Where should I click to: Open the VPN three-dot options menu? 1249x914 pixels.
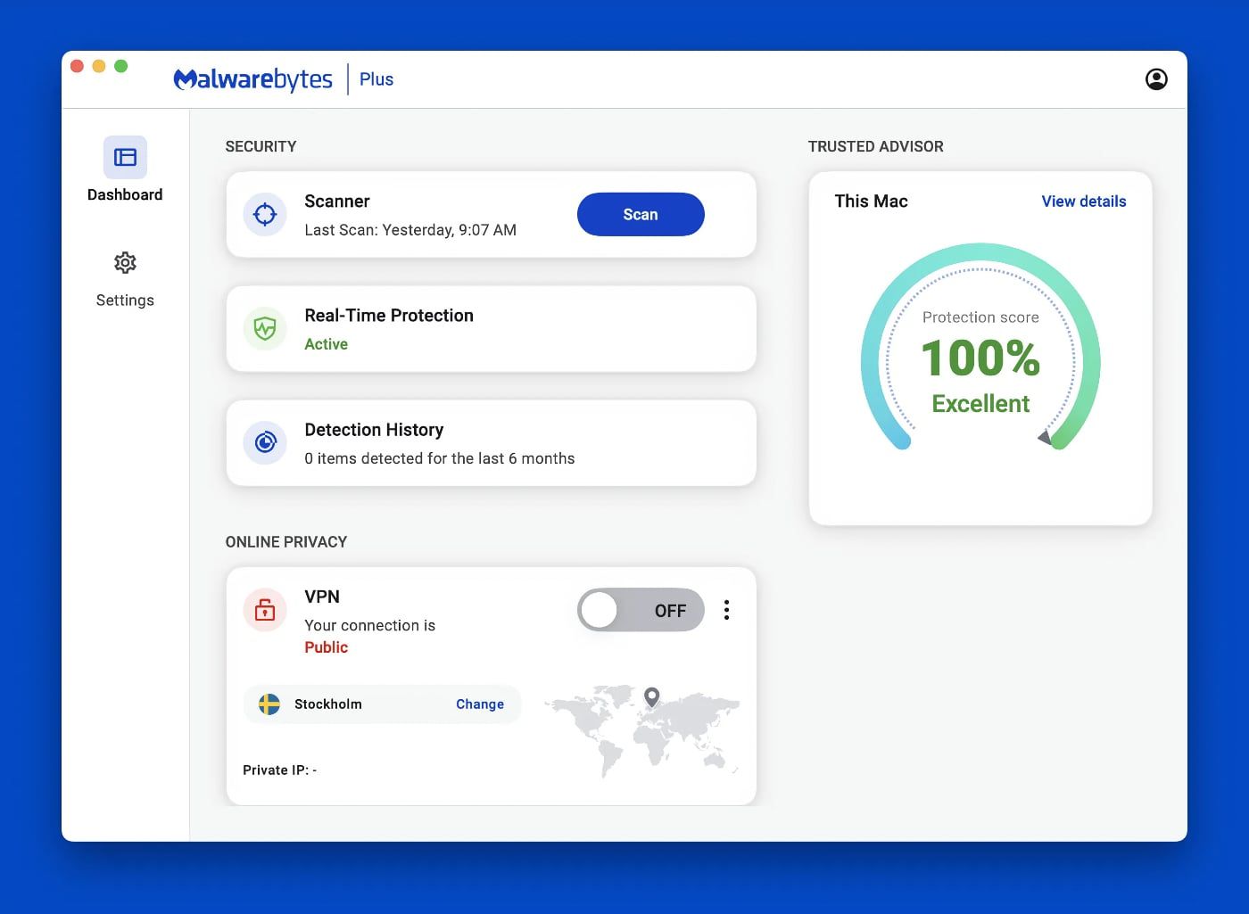coord(727,610)
